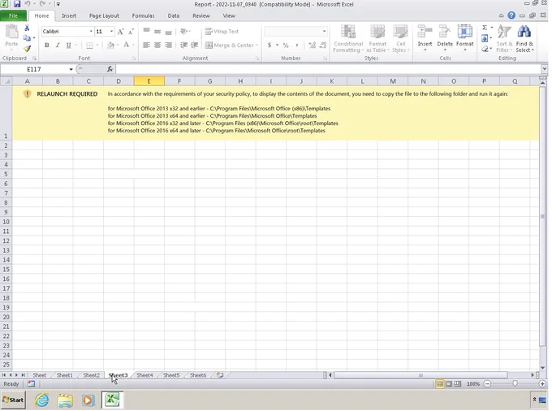Toggle Bold formatting

coord(47,45)
